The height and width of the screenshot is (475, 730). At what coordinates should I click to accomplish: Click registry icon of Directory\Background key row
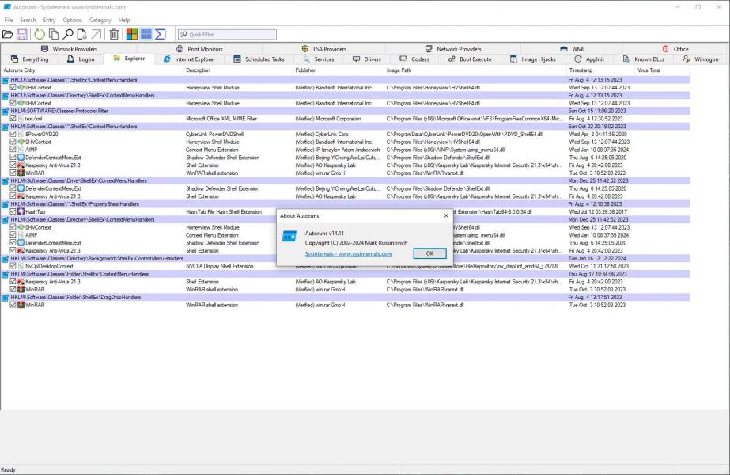(x=6, y=258)
